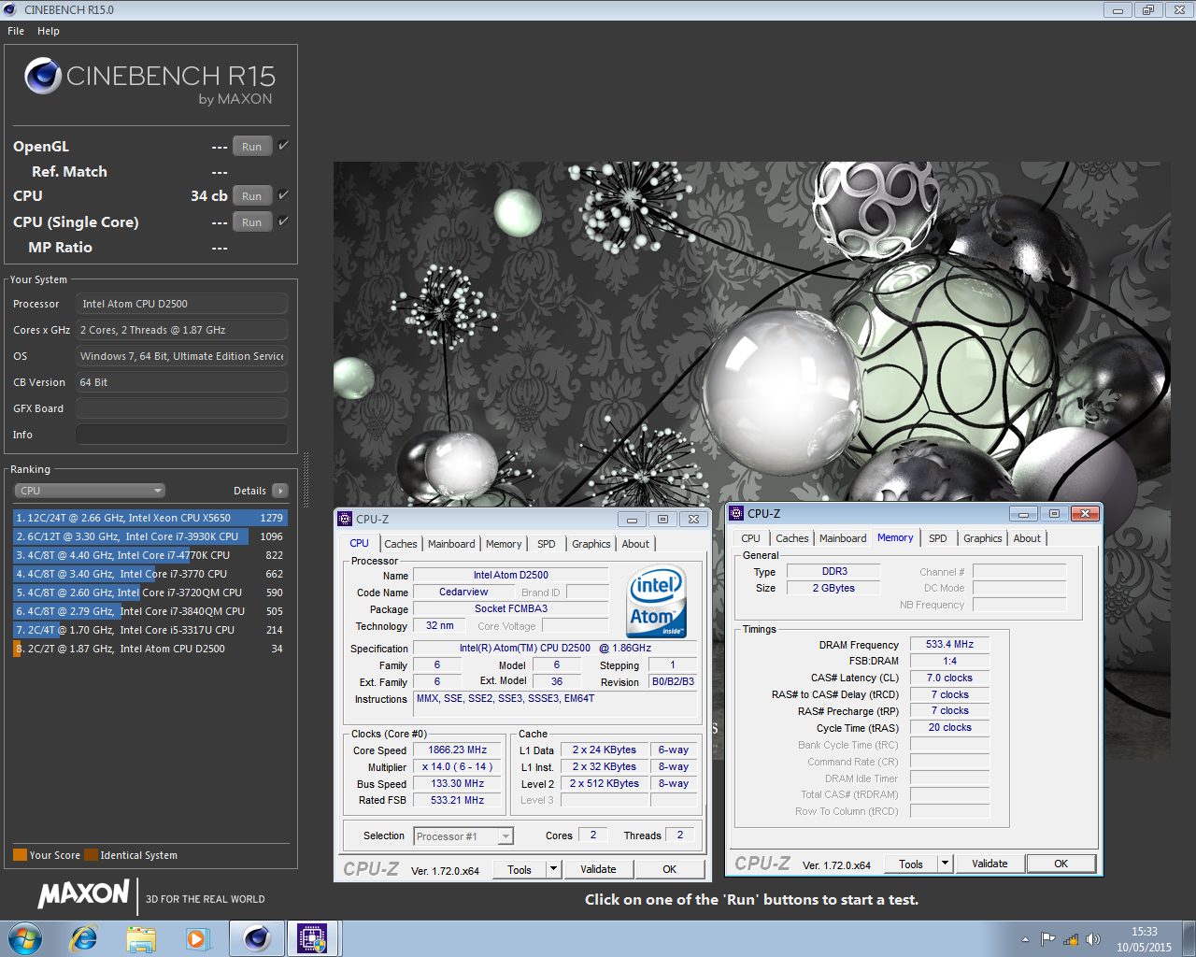Open Windows Explorer from taskbar
The width and height of the screenshot is (1196, 957).
coord(141,938)
